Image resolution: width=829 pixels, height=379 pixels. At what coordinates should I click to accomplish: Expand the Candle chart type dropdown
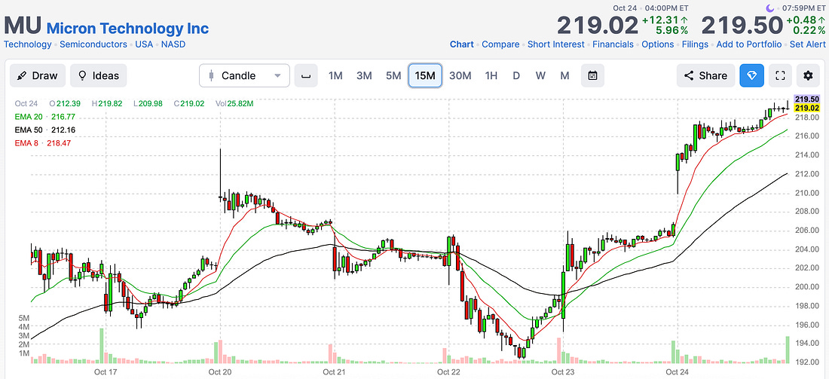(x=244, y=75)
